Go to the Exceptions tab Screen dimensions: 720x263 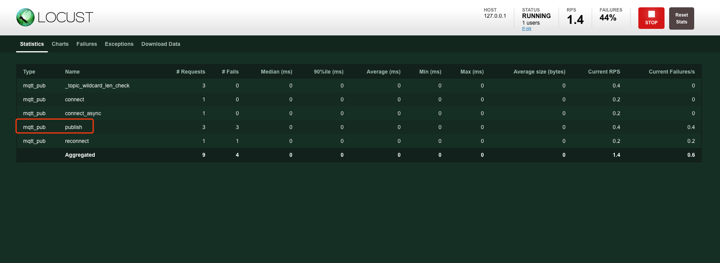119,44
